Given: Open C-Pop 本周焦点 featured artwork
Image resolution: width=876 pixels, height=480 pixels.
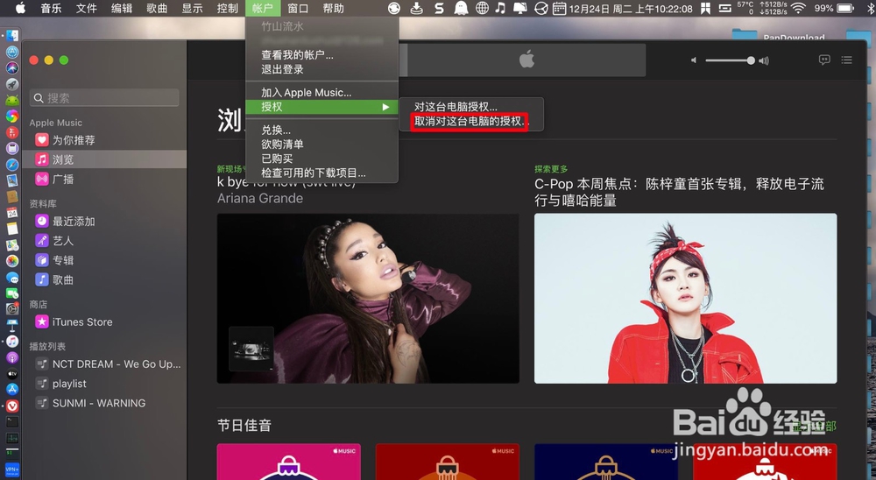Looking at the screenshot, I should click(686, 298).
